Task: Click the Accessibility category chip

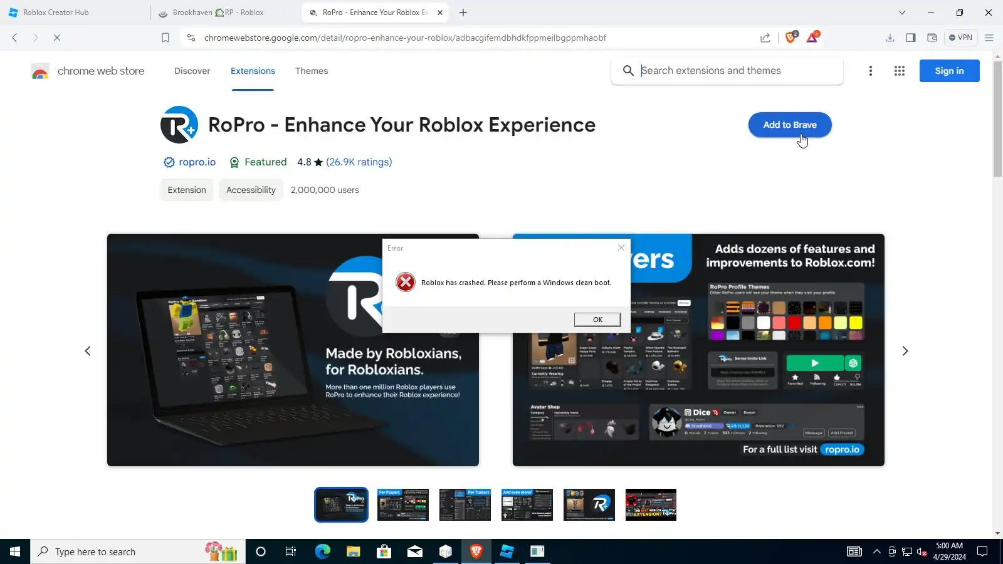Action: point(251,190)
